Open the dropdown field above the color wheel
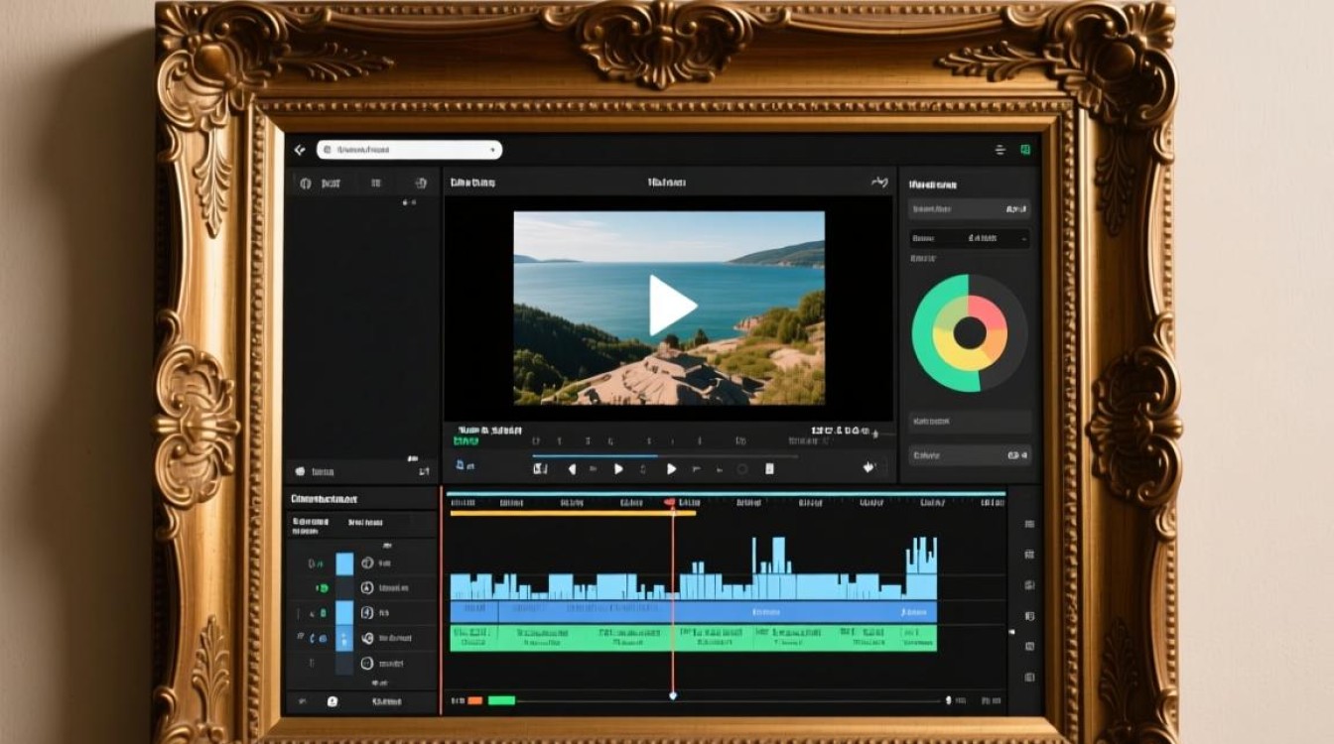Image resolution: width=1334 pixels, height=744 pixels. [x=970, y=238]
